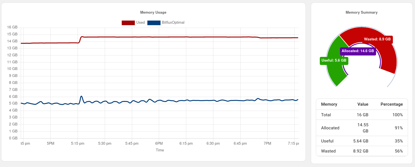The width and height of the screenshot is (415, 167).
Task: Click the 16 GB y-axis label
Action: point(12,27)
